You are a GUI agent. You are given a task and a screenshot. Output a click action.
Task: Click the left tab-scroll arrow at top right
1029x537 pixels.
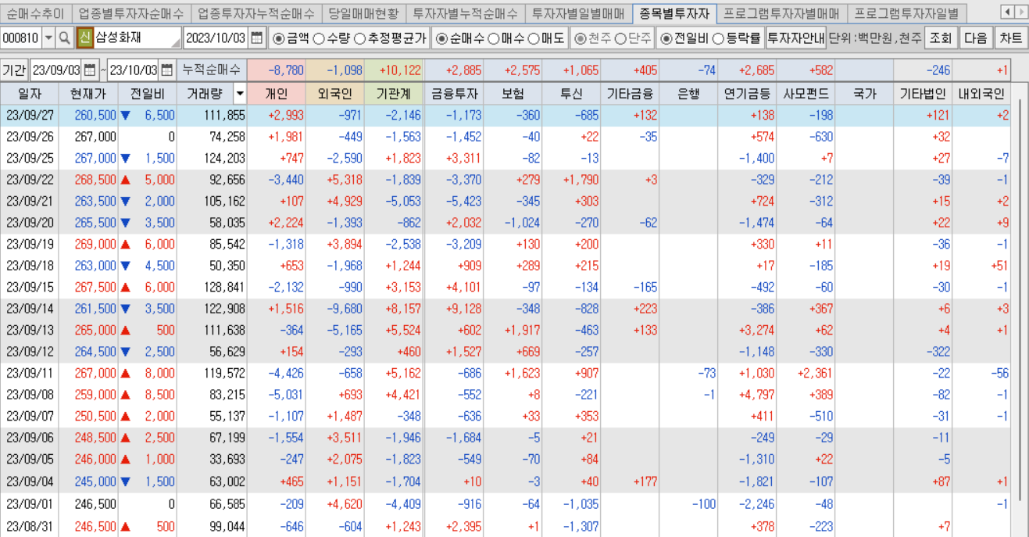click(1006, 13)
